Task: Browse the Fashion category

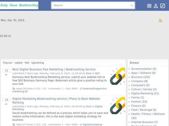Action: point(136,102)
